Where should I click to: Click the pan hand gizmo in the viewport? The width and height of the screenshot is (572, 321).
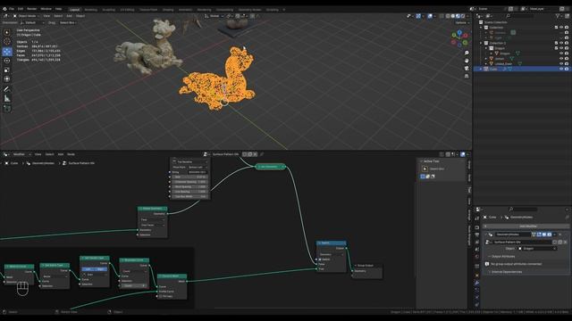click(467, 61)
